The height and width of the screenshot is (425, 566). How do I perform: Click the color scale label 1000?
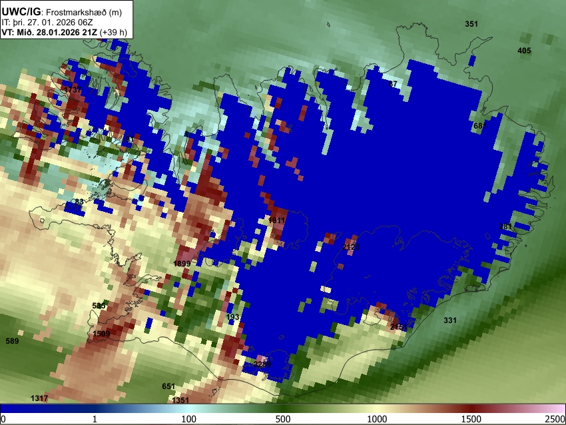(x=377, y=419)
